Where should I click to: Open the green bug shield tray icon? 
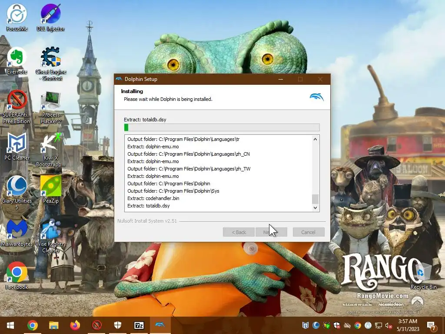coord(326,325)
